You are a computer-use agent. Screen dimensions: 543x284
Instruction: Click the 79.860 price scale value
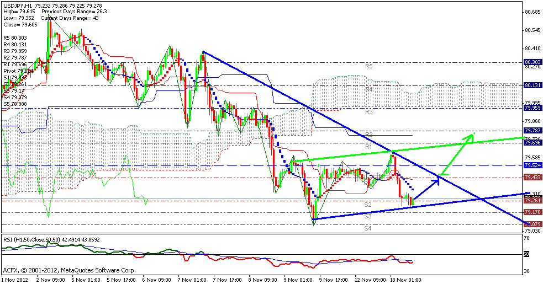533,121
